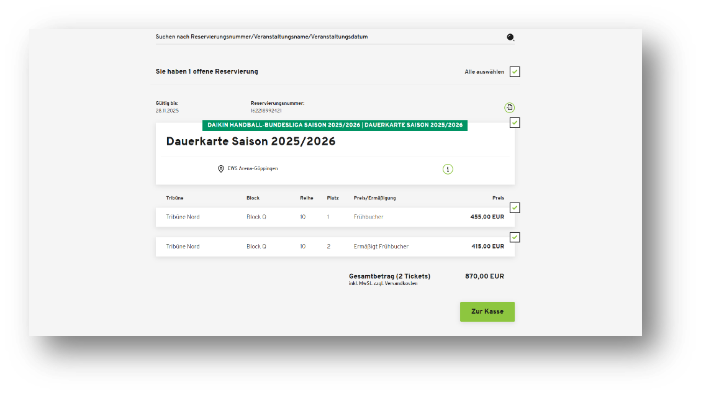Click the Reihe column header

(x=307, y=198)
